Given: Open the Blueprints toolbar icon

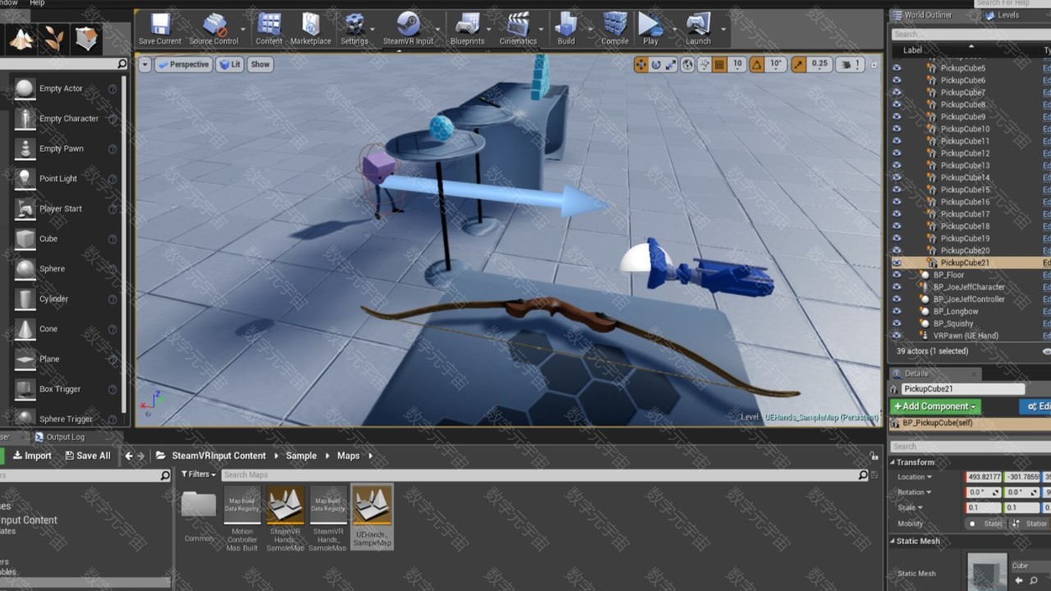Looking at the screenshot, I should (x=467, y=29).
